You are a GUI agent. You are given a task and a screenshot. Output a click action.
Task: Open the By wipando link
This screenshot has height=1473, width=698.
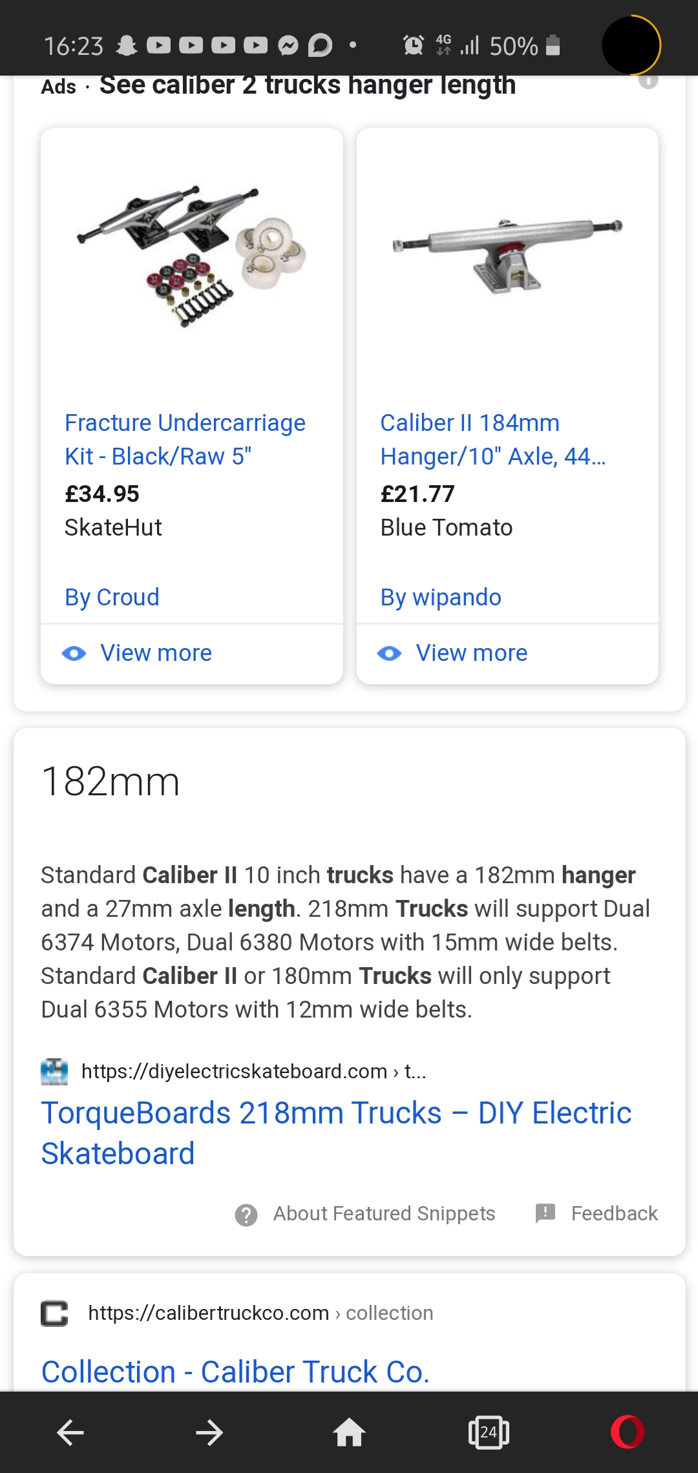coord(441,597)
